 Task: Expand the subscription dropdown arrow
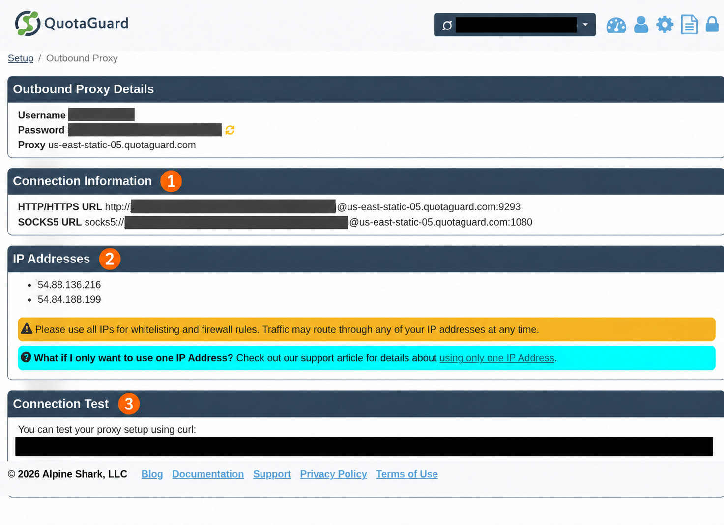tap(585, 25)
